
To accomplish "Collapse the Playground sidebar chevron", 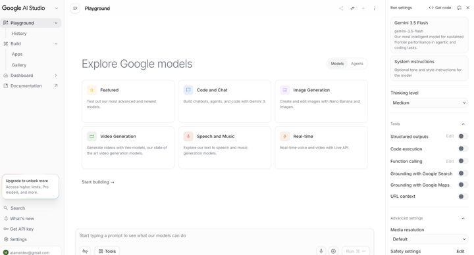I will 56,23.
